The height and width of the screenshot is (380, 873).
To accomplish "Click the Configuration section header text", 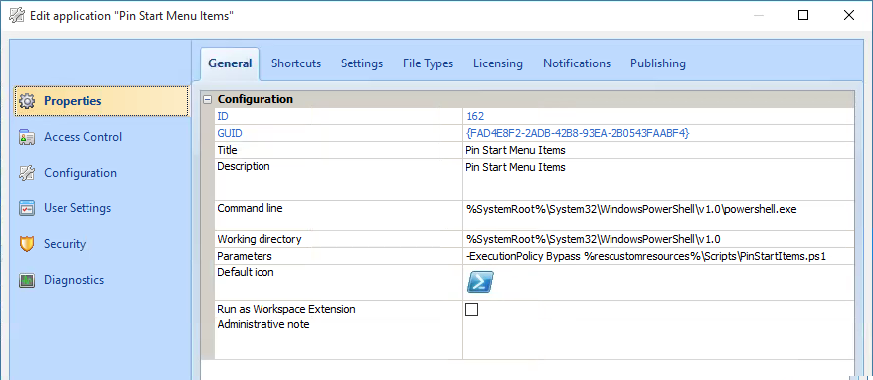I will point(256,99).
